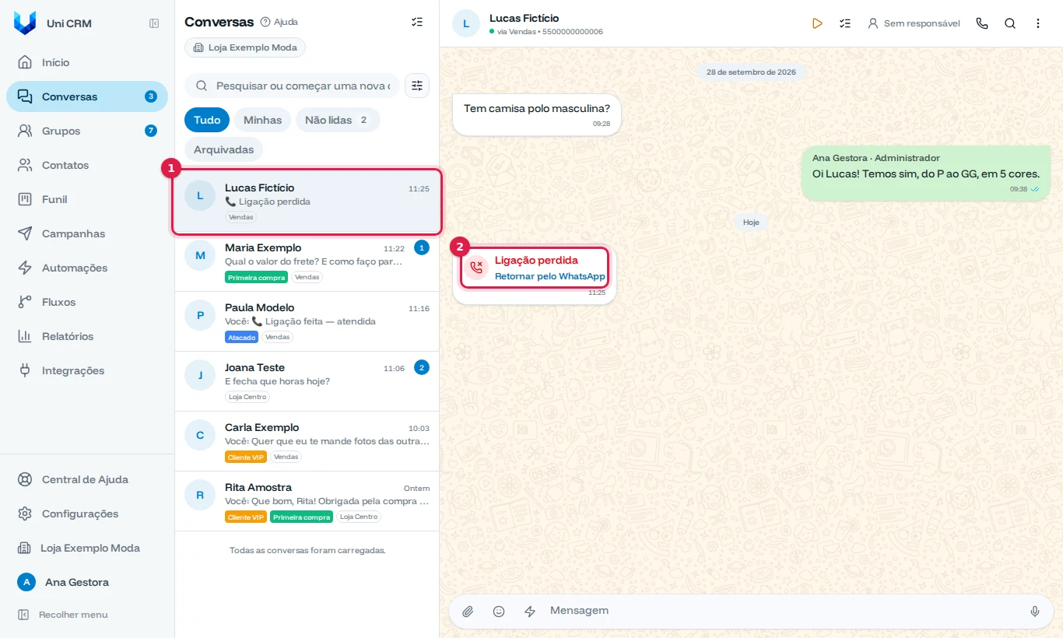Go to Conversas section
Image resolution: width=1063 pixels, height=638 pixels.
[x=87, y=96]
